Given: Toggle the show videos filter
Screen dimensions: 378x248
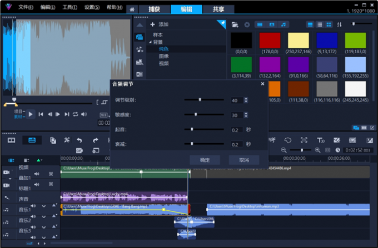Looking at the screenshot, I should click(260, 24).
